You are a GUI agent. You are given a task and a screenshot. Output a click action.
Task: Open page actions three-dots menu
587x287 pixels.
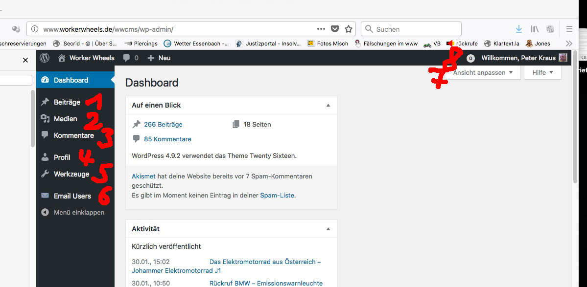pos(321,29)
